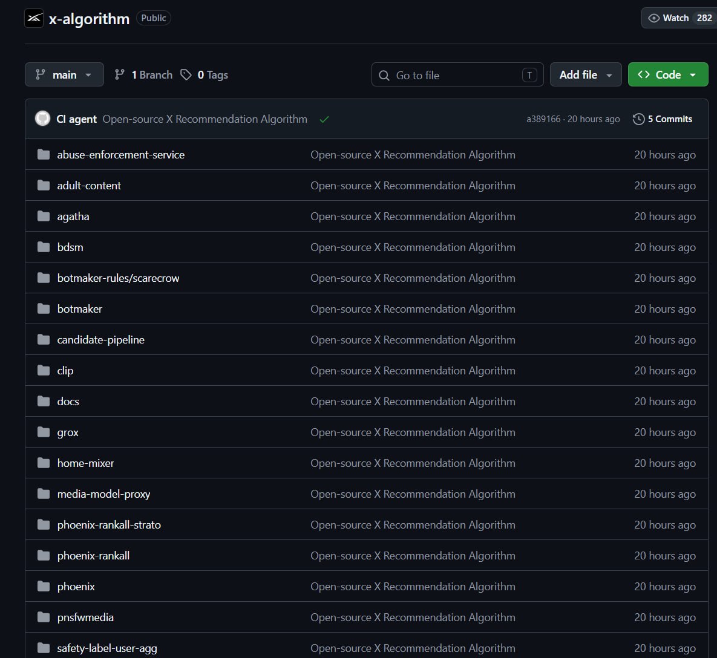
Task: Open the phoenix-rankall folder
Action: (93, 556)
